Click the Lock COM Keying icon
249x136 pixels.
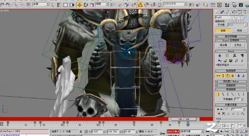[x=232, y=76]
